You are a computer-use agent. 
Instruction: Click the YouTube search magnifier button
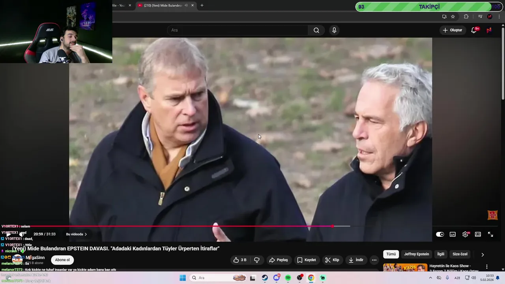click(x=316, y=30)
